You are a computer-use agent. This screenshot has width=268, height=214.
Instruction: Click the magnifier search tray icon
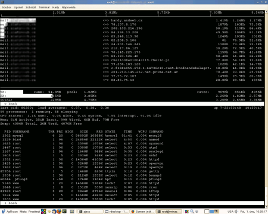192,212
